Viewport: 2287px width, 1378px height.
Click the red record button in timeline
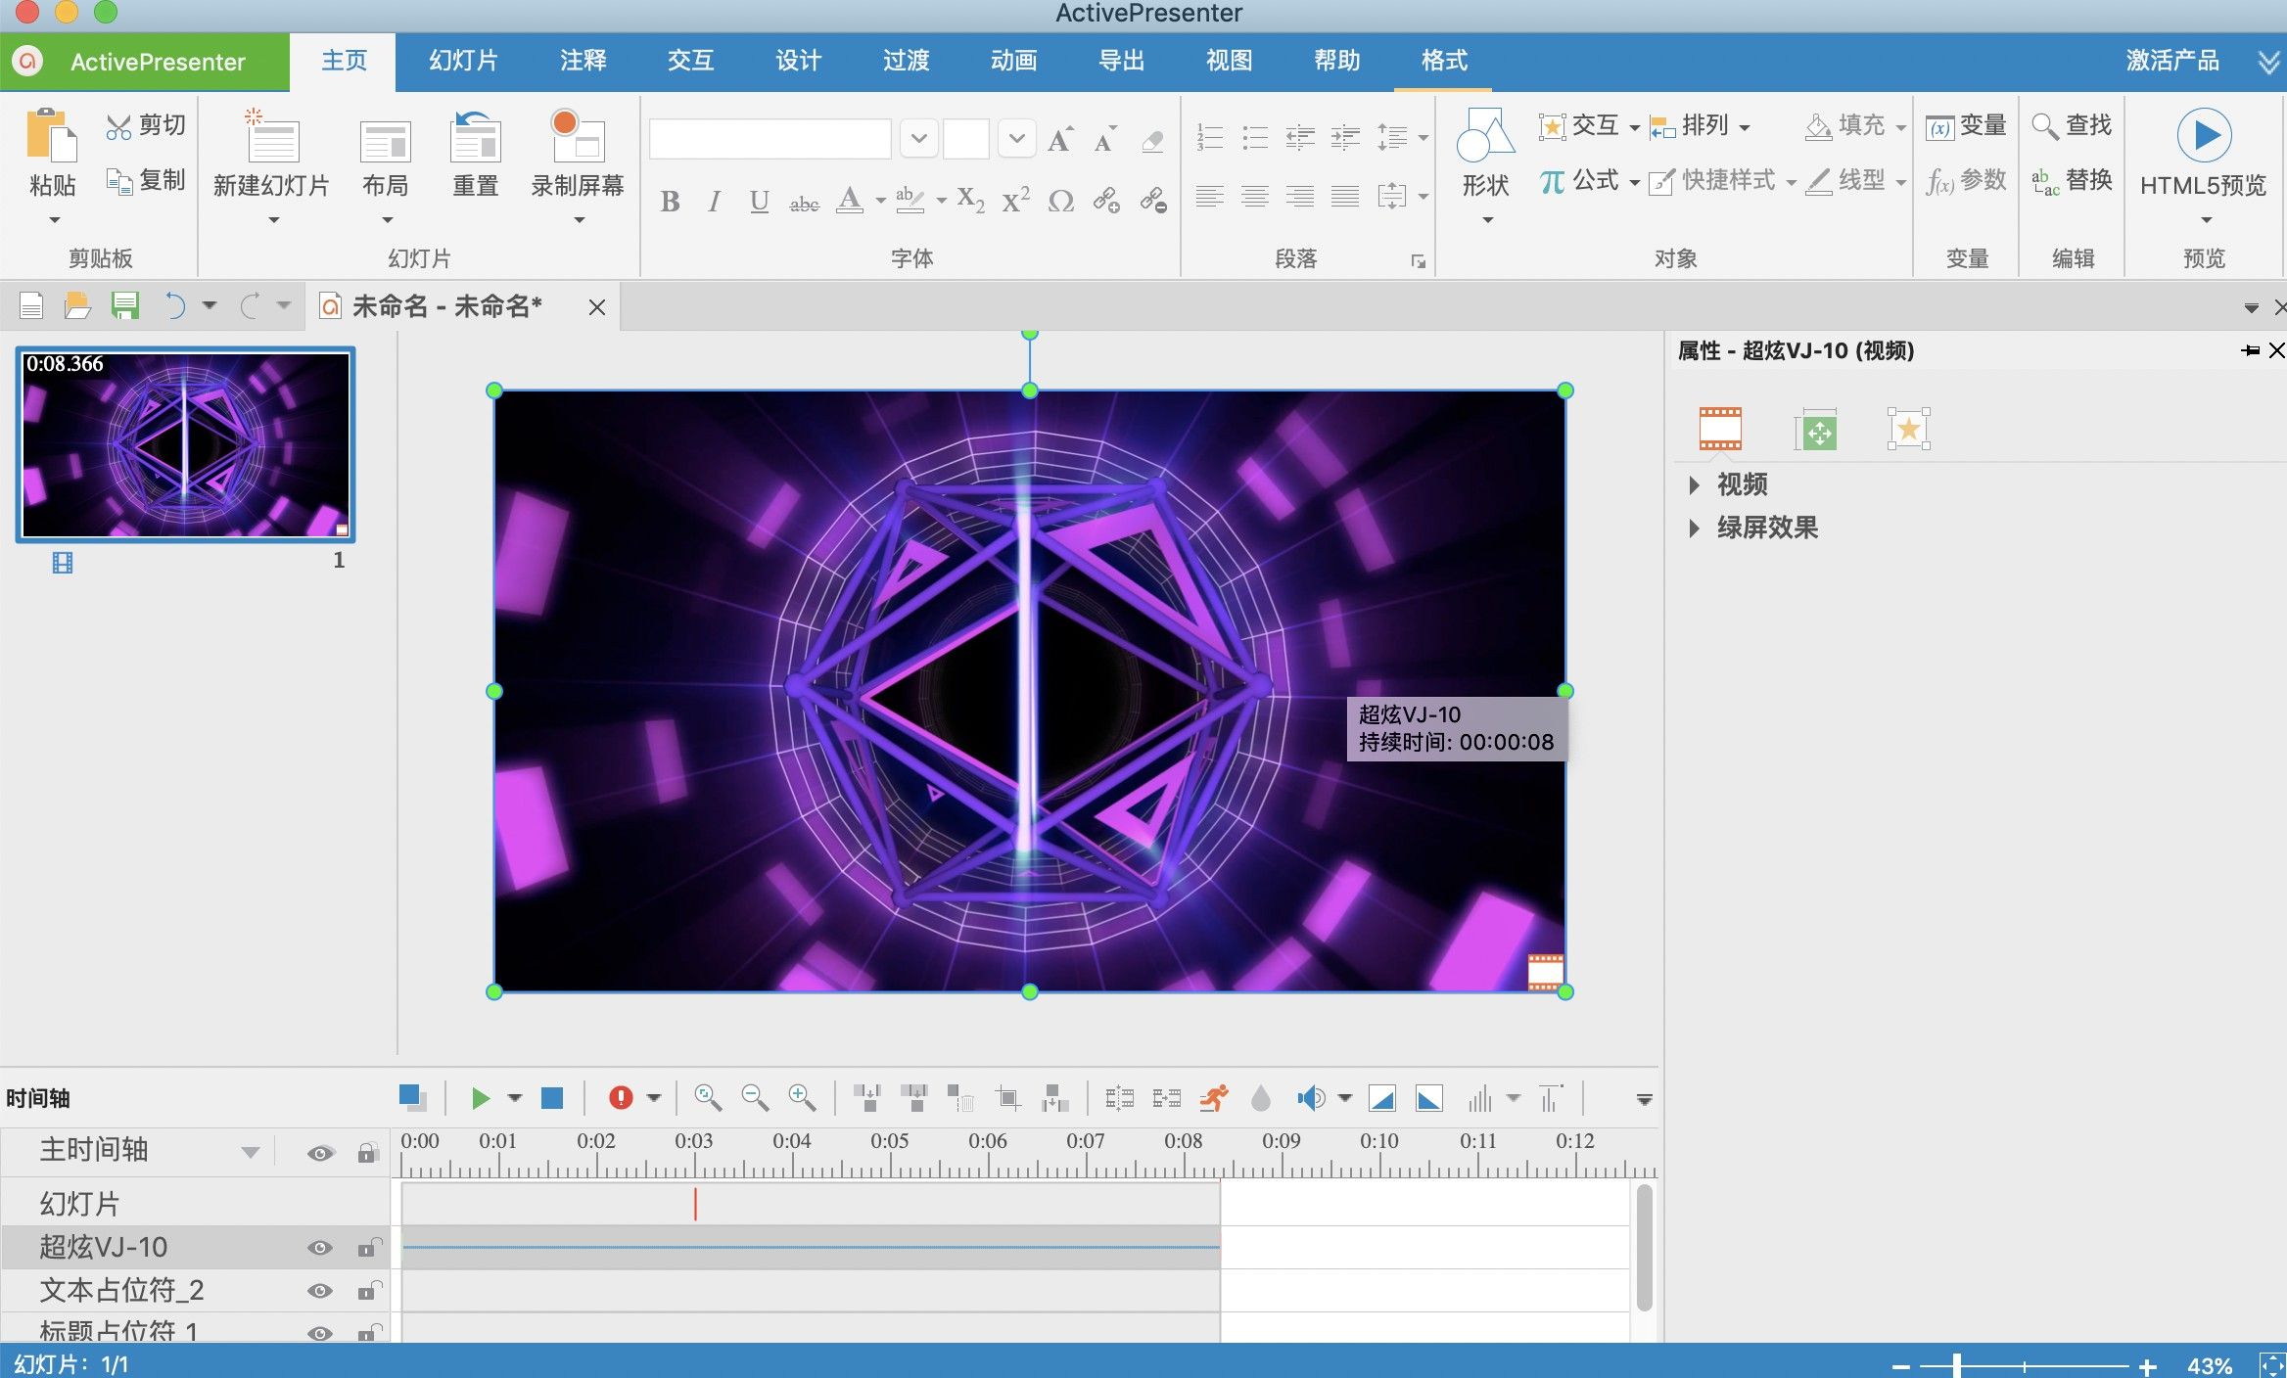coord(620,1098)
